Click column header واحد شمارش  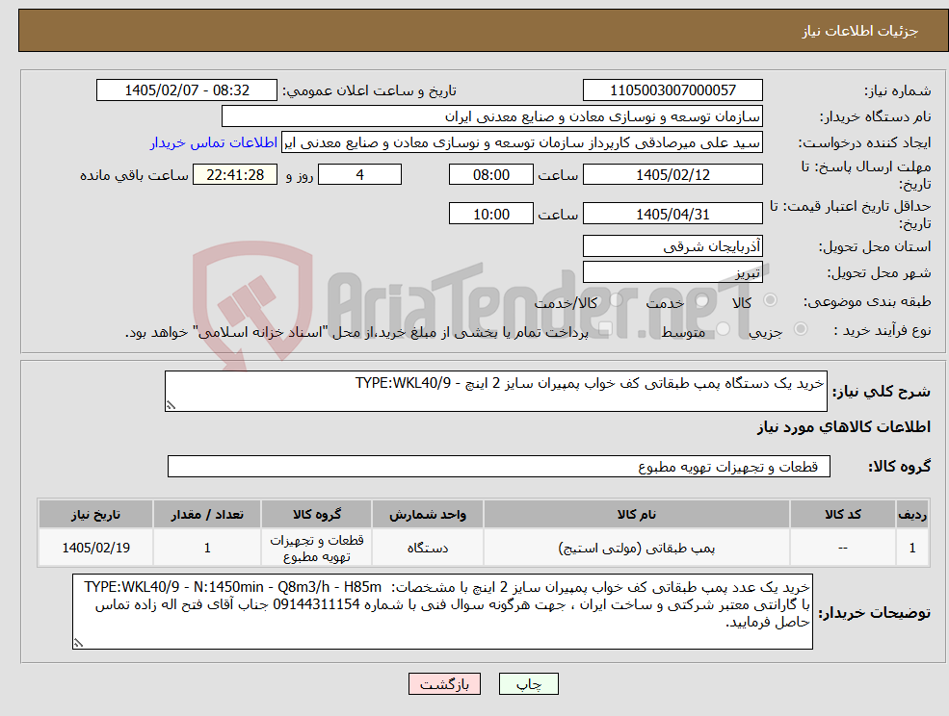click(428, 515)
